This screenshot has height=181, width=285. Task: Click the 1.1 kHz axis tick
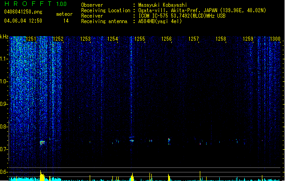(4, 59)
